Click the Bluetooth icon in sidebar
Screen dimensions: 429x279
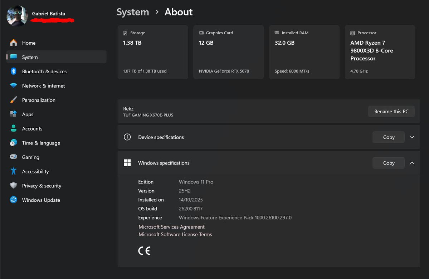coord(13,71)
